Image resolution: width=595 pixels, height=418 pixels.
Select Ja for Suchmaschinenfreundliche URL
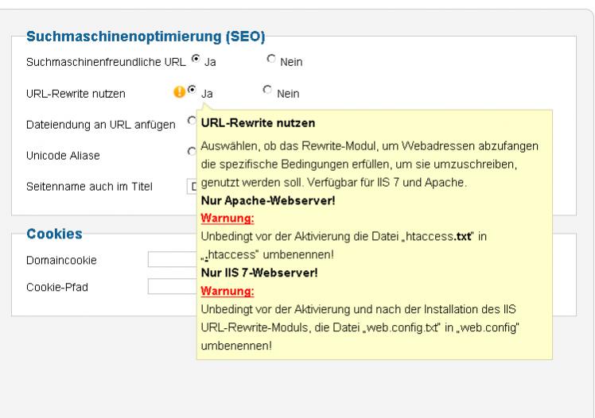(196, 60)
